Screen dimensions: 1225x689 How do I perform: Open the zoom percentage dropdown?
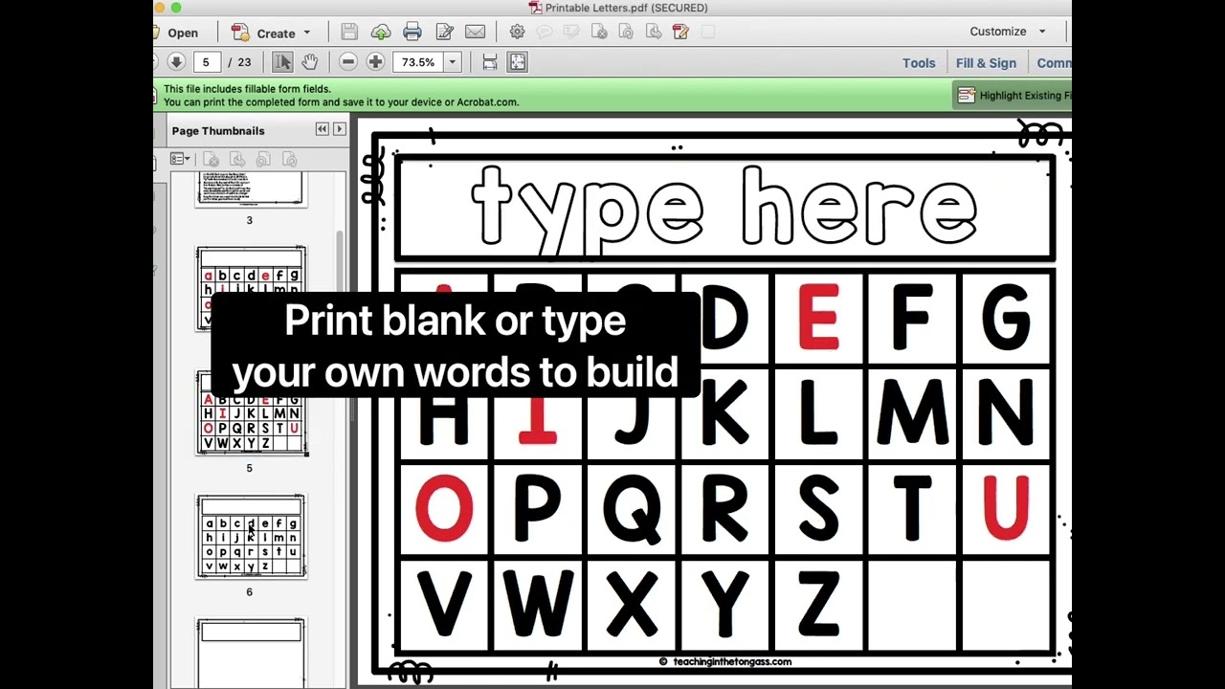click(x=452, y=62)
